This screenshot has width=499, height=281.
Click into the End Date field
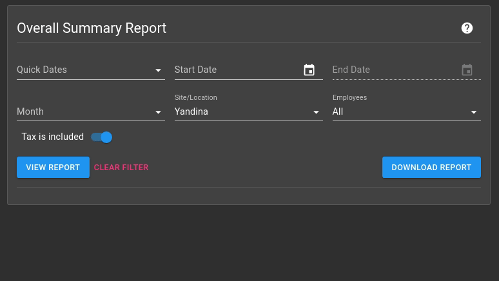click(393, 70)
